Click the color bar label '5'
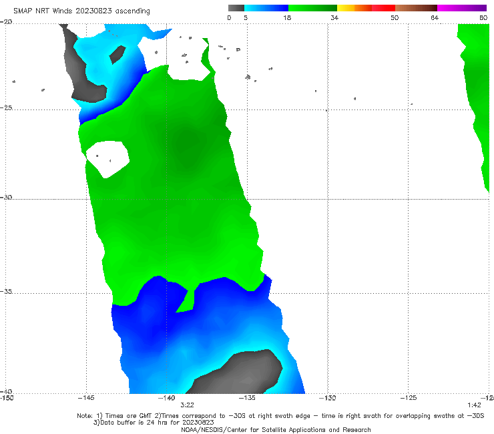494x434 pixels. [x=246, y=18]
